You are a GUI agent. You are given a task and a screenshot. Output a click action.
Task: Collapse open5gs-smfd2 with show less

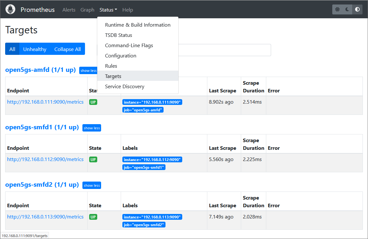pos(92,185)
